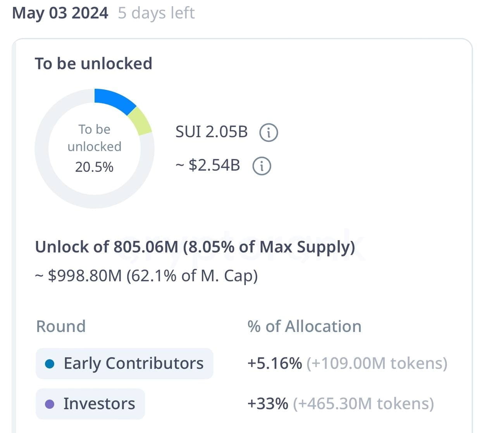Image resolution: width=496 pixels, height=433 pixels.
Task: Select the May 03 2024 date heading
Action: 60,13
